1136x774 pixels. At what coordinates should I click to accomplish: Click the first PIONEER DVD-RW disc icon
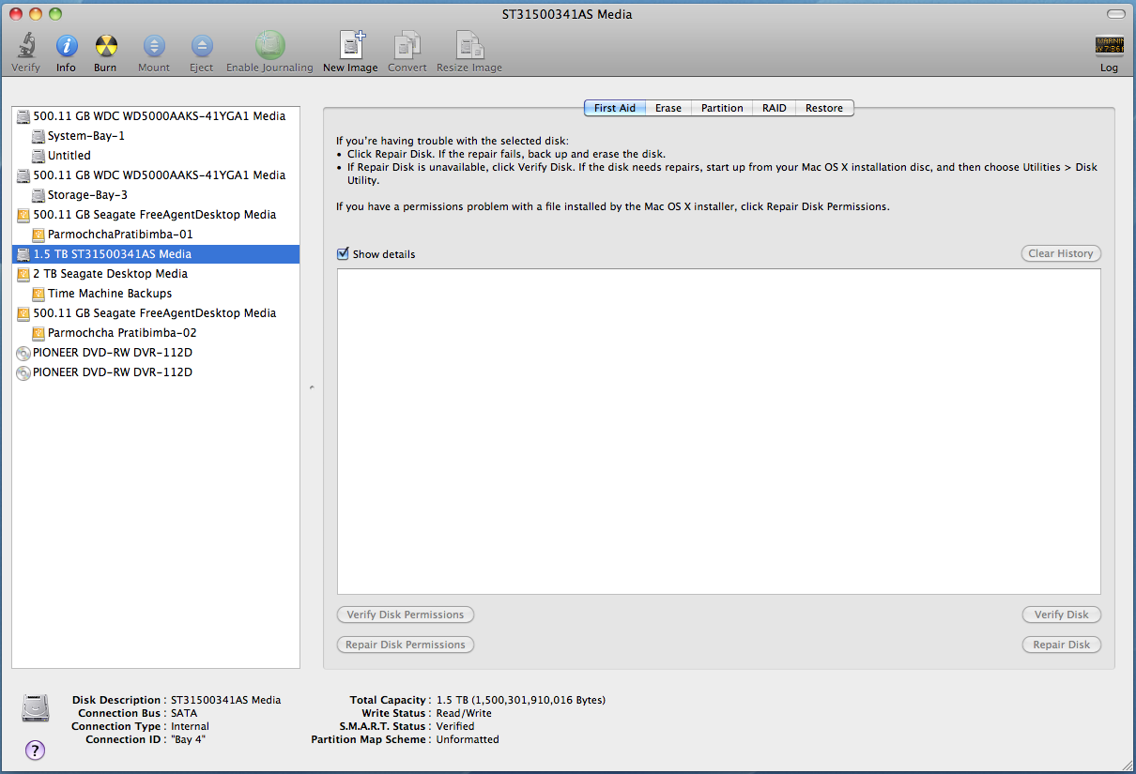[23, 353]
